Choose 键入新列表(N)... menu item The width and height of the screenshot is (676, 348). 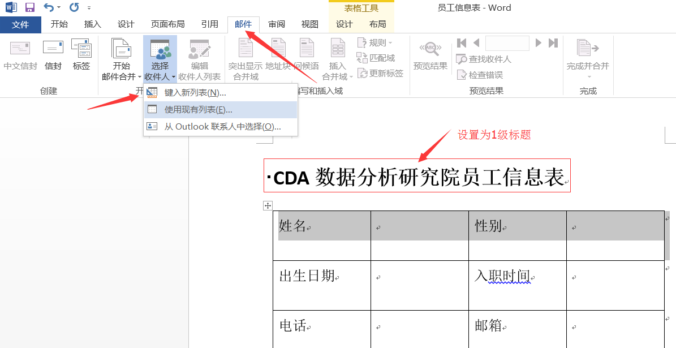[221, 93]
